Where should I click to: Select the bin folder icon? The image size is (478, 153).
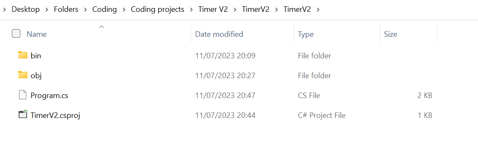pos(23,55)
